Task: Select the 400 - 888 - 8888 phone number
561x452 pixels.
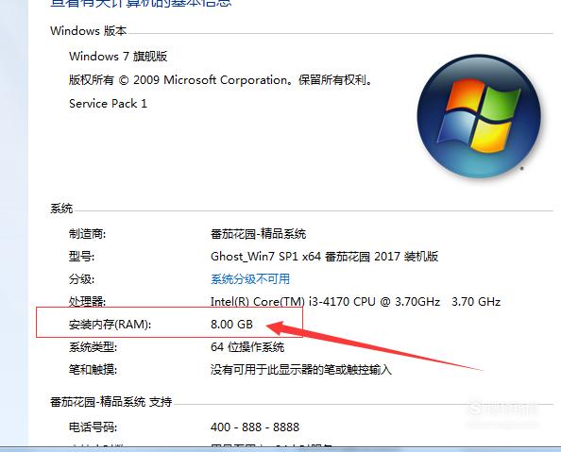Action: (x=255, y=427)
